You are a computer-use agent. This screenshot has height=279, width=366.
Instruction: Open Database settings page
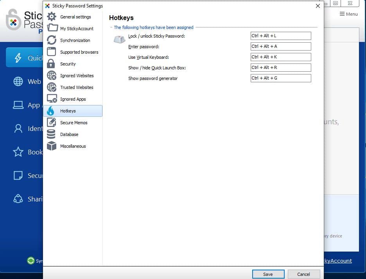[x=73, y=134]
